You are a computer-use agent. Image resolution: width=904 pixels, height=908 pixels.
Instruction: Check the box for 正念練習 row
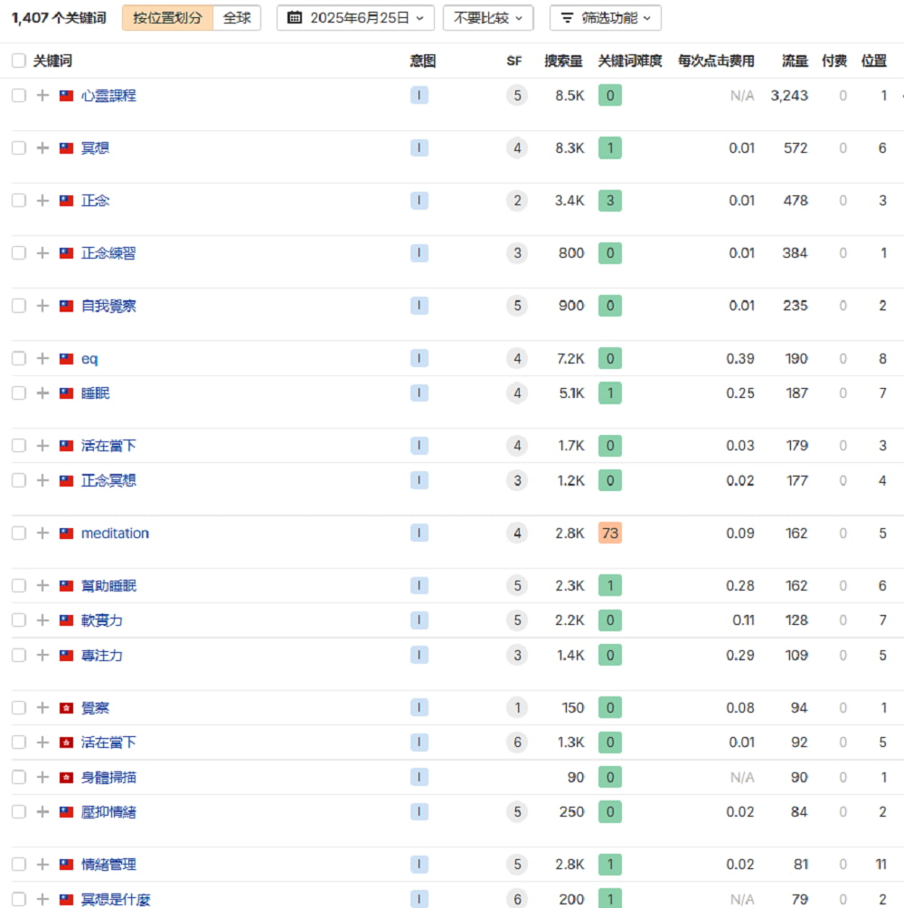[18, 253]
